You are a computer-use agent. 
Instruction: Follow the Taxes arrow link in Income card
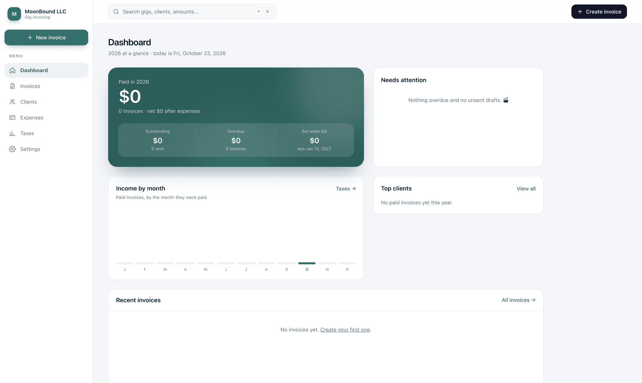[346, 189]
